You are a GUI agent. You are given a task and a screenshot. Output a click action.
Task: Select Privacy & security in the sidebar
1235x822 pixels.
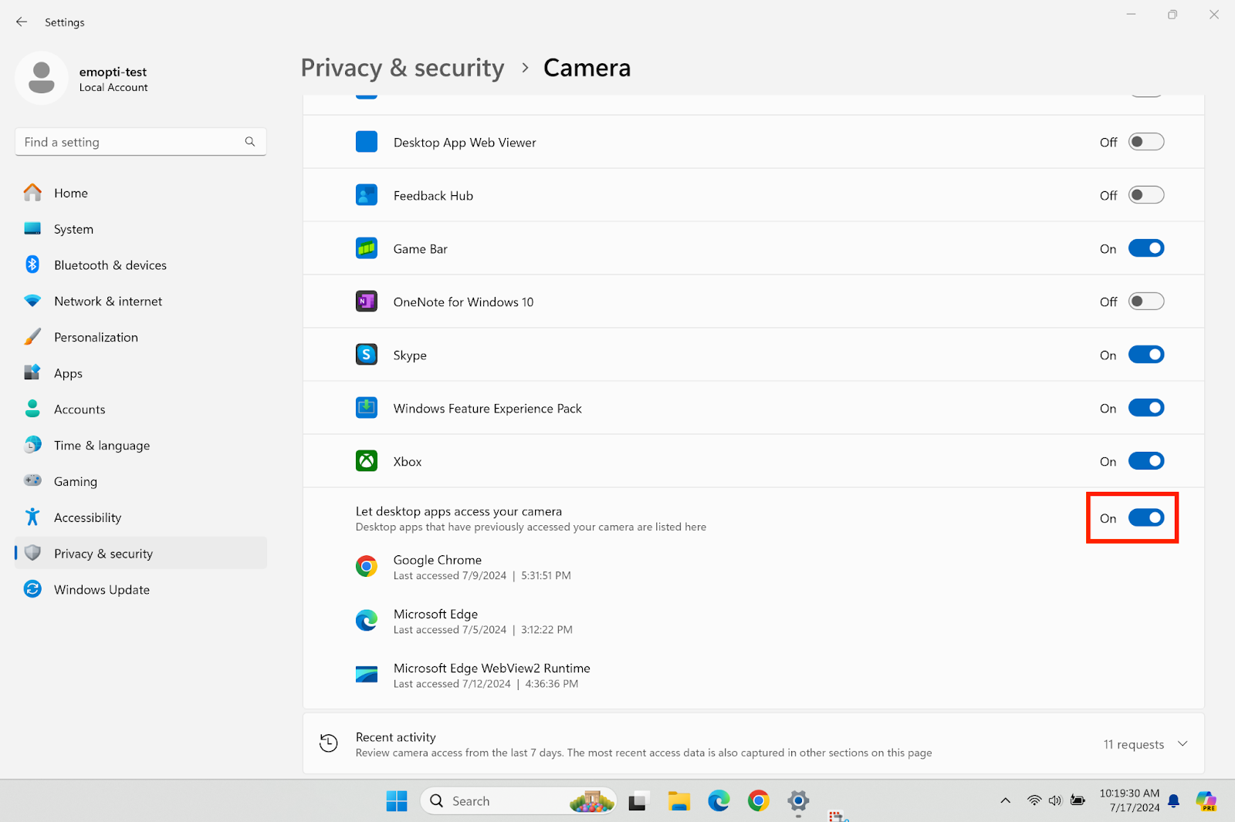(140, 553)
